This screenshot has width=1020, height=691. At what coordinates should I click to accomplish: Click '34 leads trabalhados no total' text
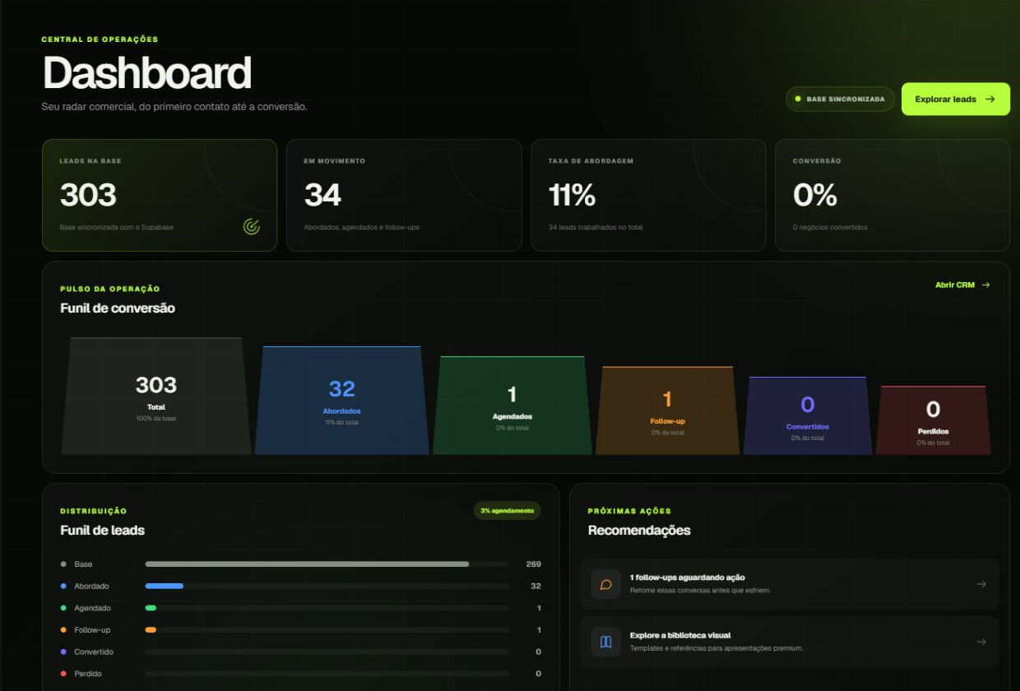click(596, 227)
